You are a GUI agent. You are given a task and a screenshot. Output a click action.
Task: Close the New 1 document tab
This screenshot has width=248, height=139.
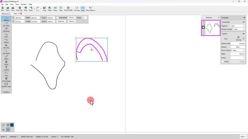21,14
